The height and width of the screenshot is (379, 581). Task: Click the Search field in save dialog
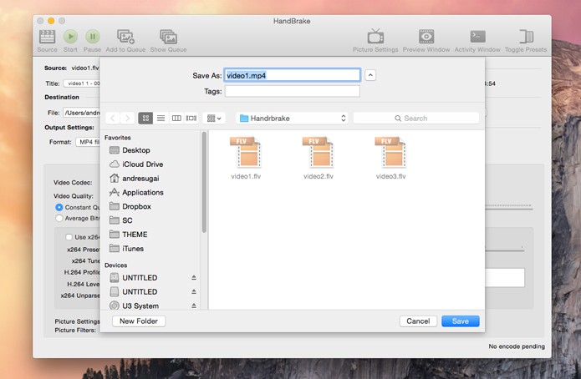[416, 118]
